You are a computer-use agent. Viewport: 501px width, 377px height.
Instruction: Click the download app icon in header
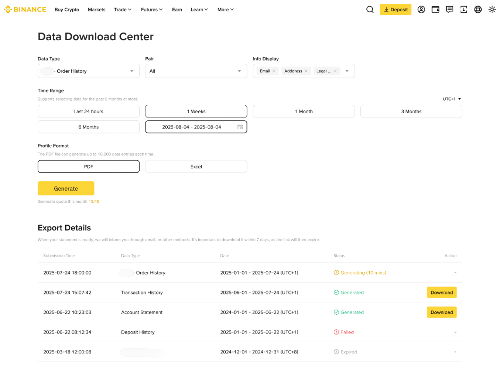pos(464,9)
